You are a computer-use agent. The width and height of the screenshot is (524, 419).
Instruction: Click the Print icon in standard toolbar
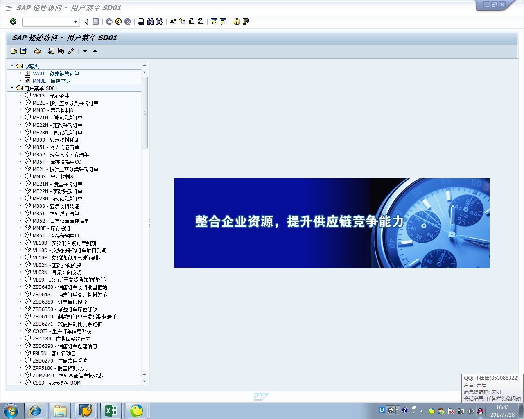pos(141,22)
